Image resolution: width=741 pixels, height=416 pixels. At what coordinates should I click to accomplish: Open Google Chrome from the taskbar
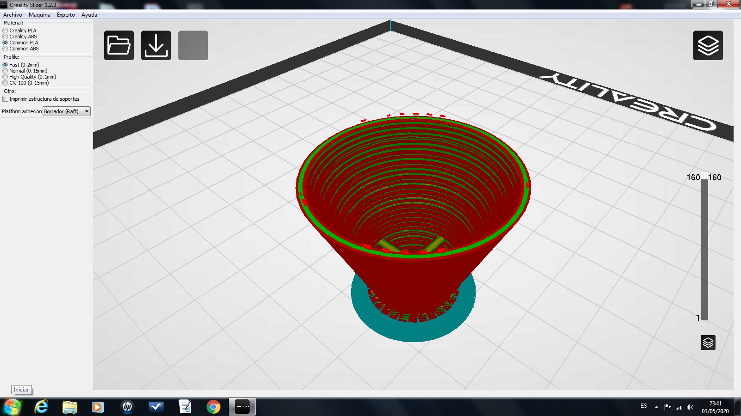214,407
